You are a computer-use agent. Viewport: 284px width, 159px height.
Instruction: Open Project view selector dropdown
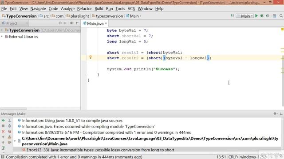[x=15, y=23]
